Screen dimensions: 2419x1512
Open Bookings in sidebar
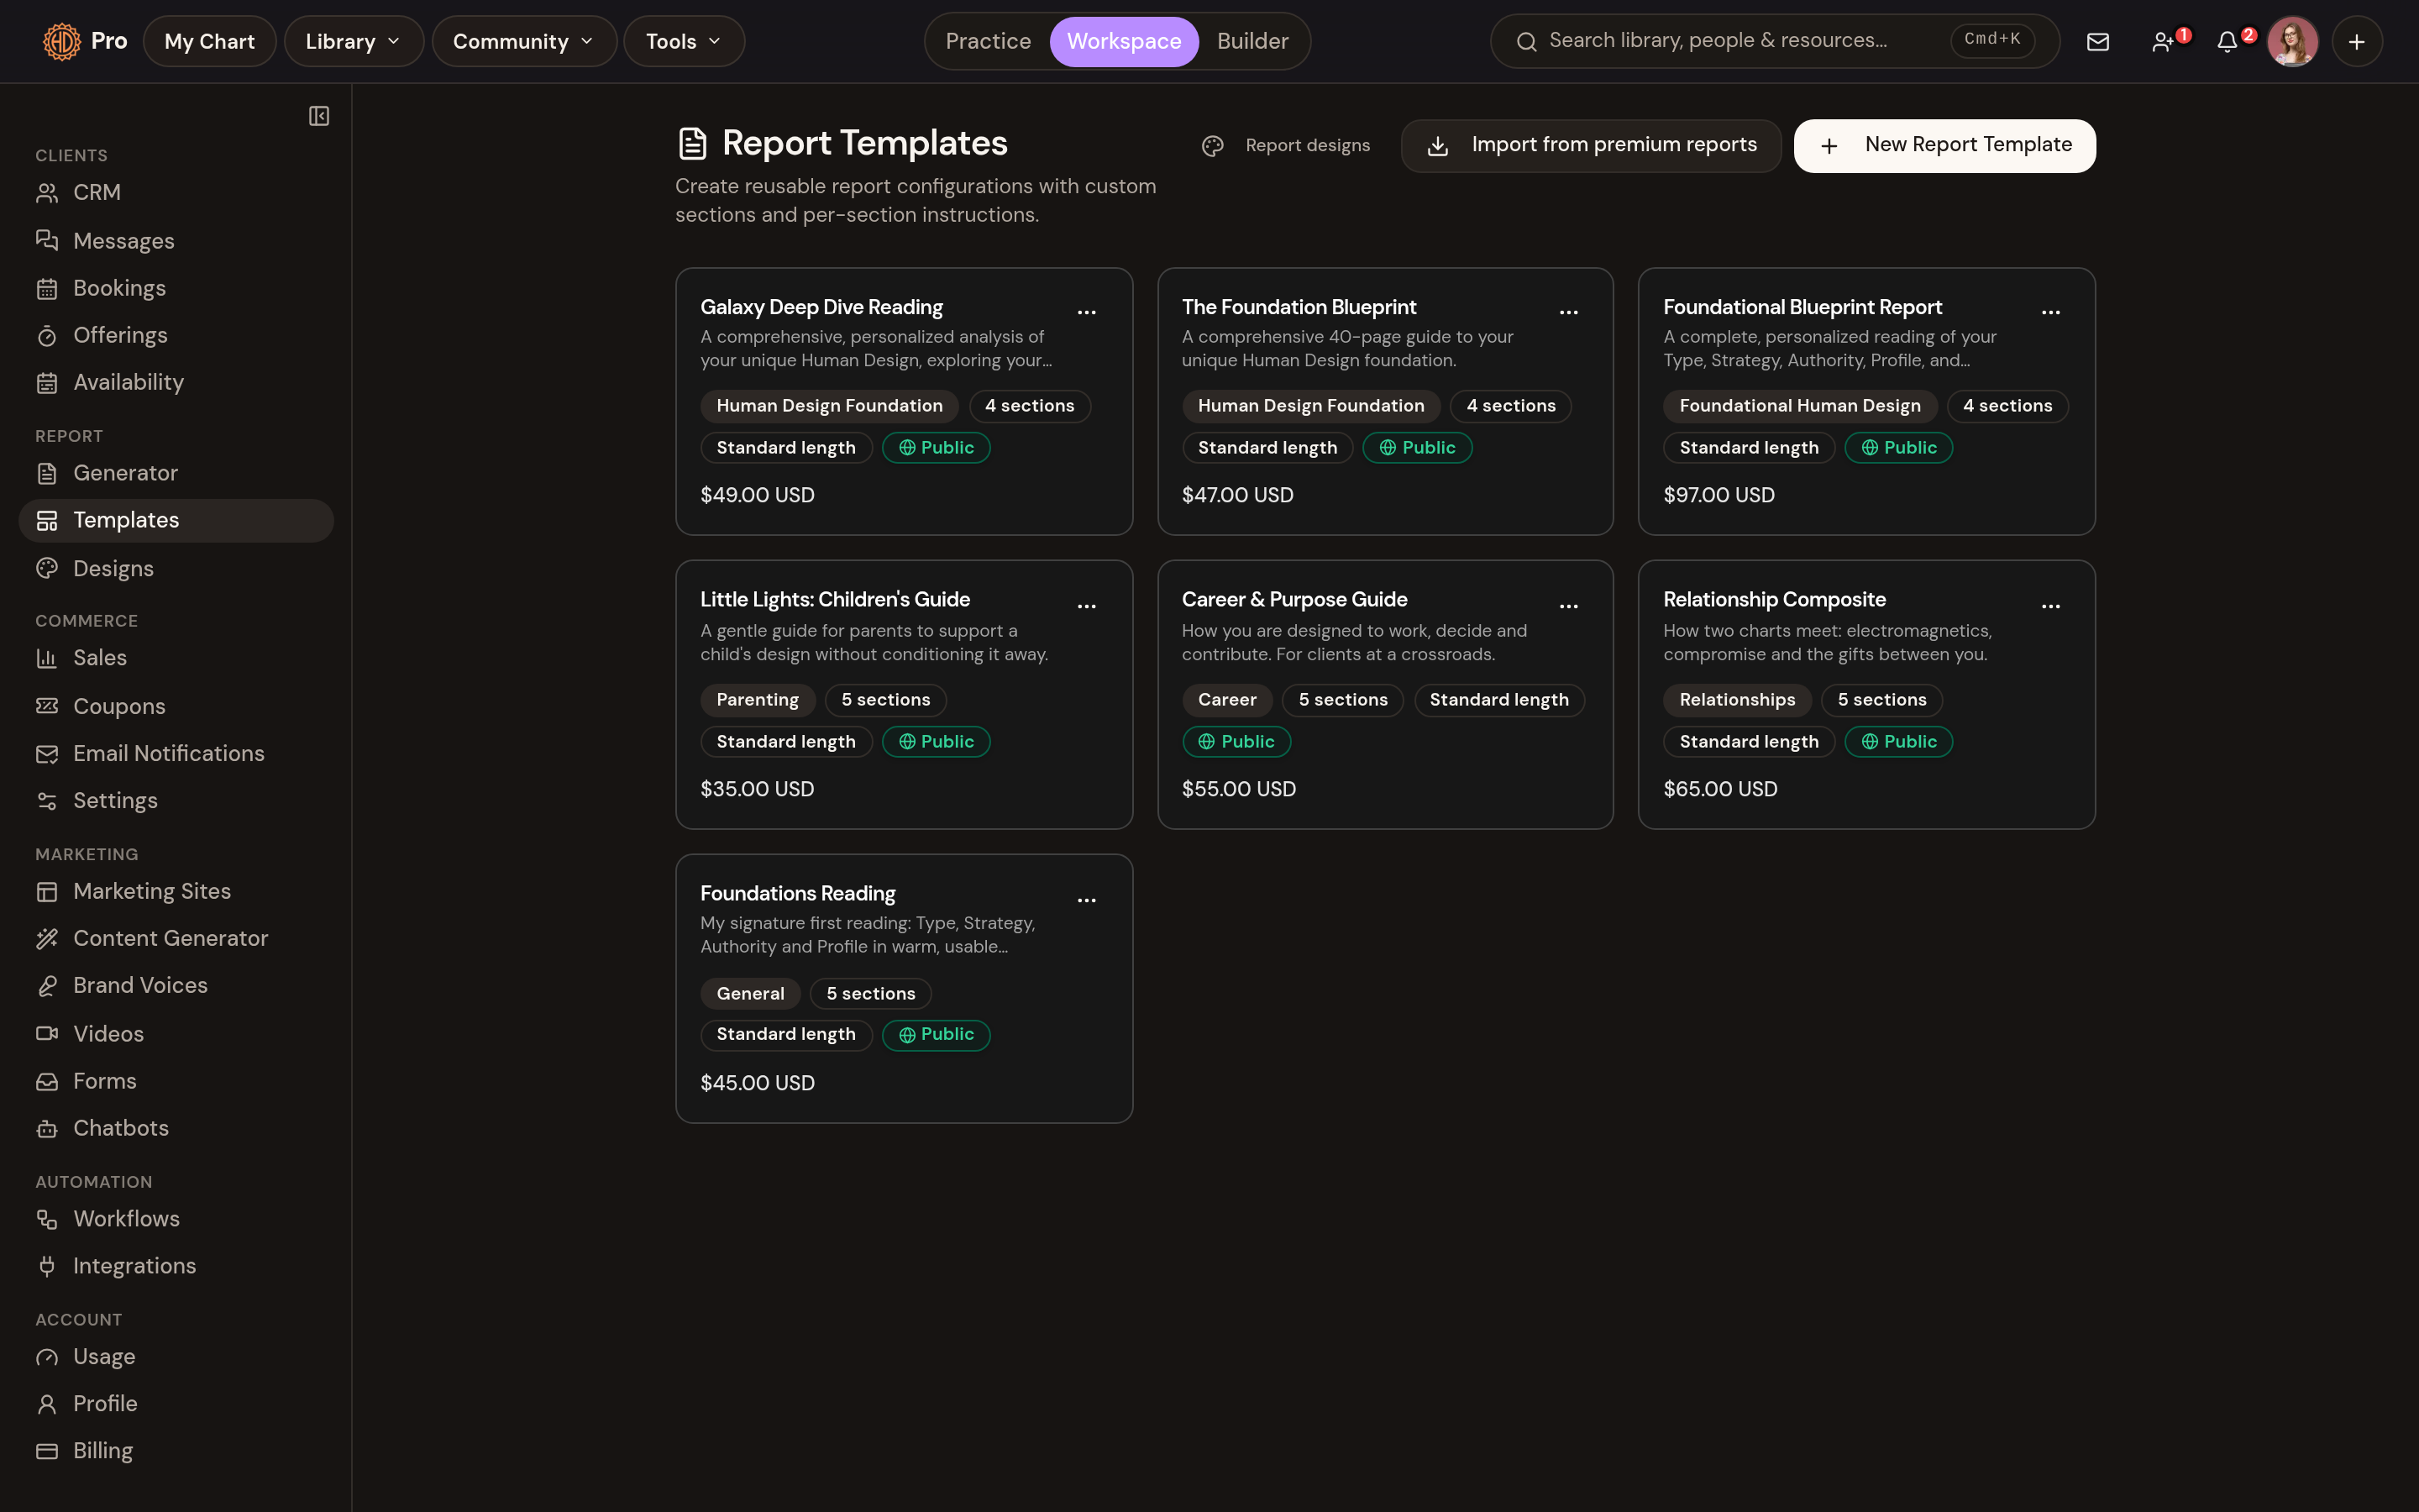176,288
